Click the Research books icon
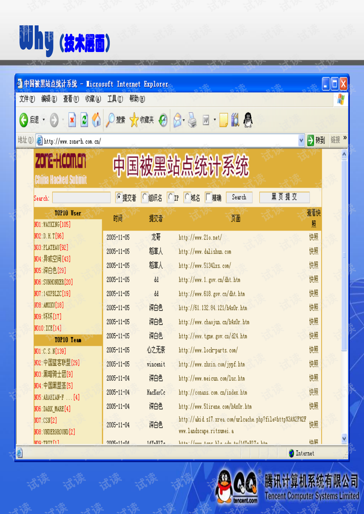Screen dimensions: 364x514 click(235, 120)
